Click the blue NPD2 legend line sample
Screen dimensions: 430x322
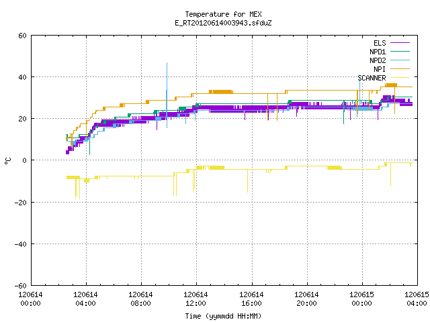point(400,60)
